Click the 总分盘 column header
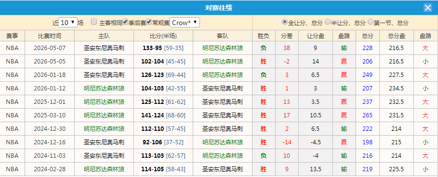 pyautogui.click(x=397, y=36)
